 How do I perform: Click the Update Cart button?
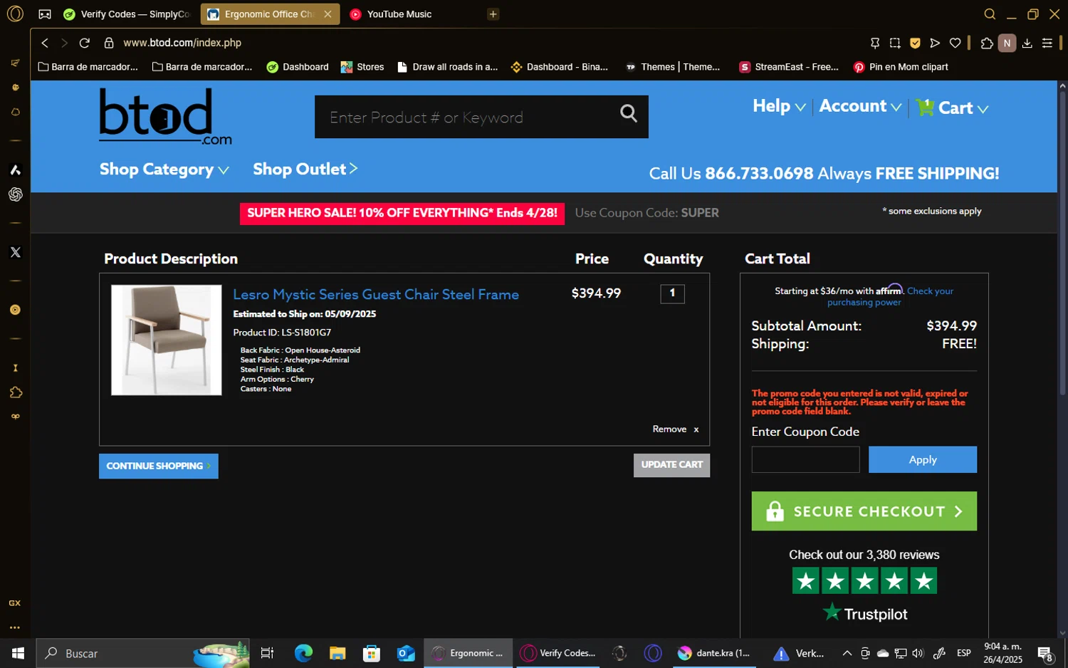pos(671,465)
